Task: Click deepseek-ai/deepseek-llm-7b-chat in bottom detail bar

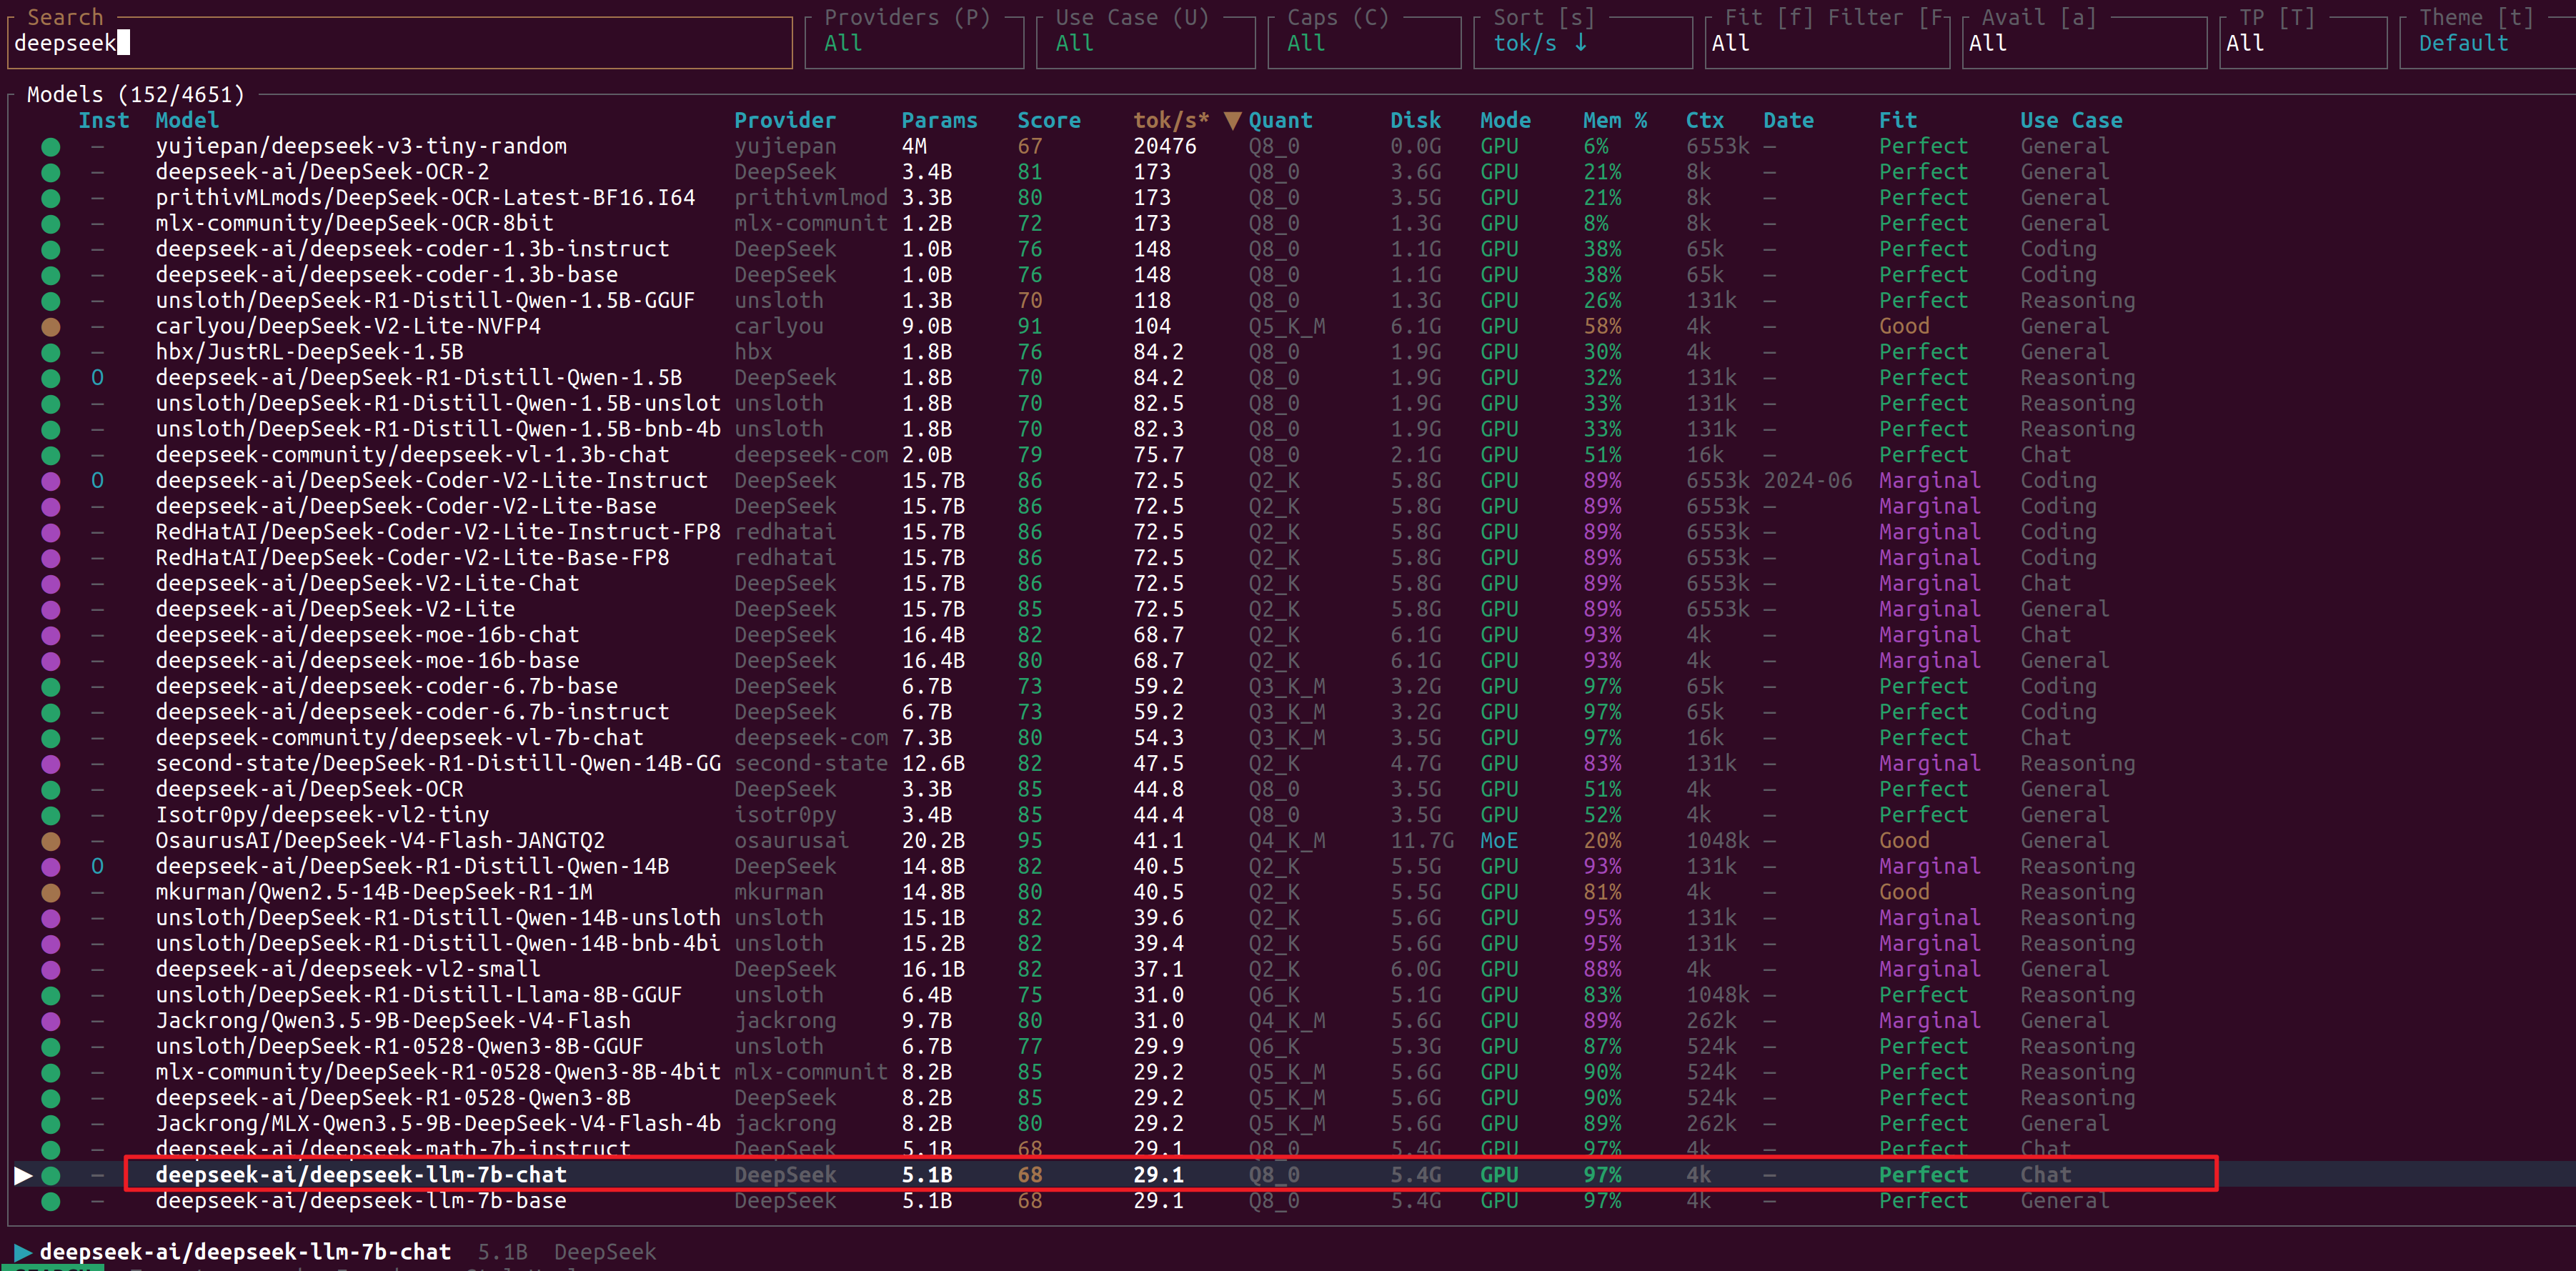Action: coord(245,1252)
